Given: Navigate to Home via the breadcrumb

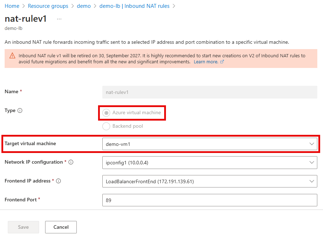Looking at the screenshot, I should [x=12, y=6].
